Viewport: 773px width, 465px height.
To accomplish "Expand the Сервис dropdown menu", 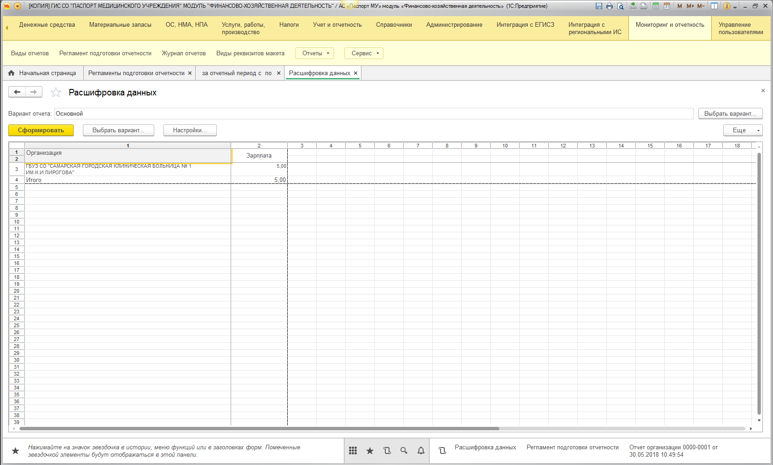I will coord(364,53).
